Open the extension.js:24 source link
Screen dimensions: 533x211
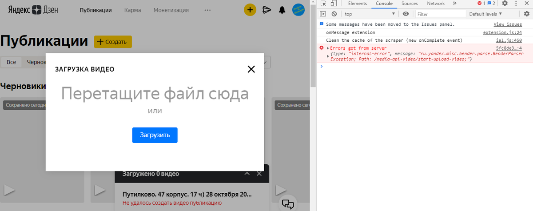[x=502, y=32]
